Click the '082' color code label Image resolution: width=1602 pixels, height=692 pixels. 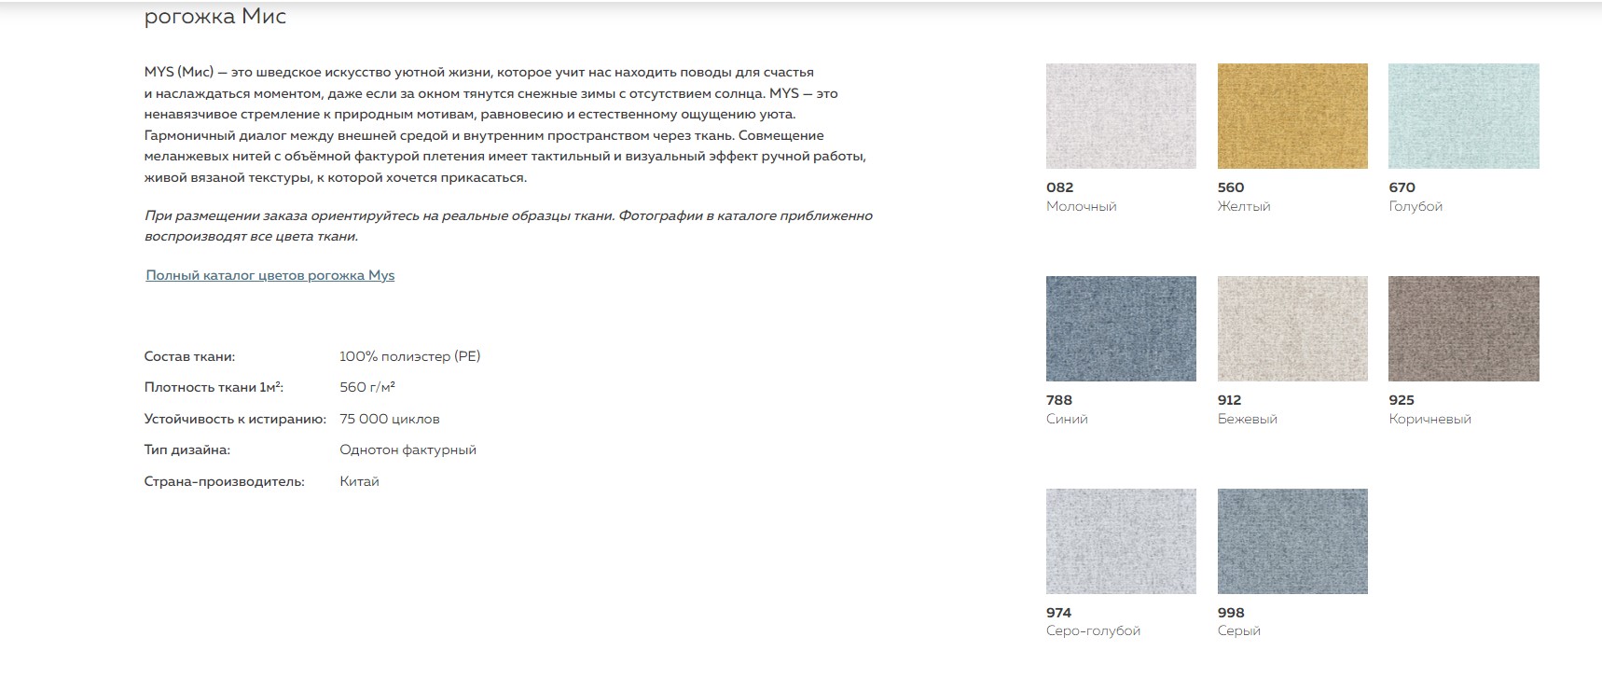click(x=1060, y=187)
